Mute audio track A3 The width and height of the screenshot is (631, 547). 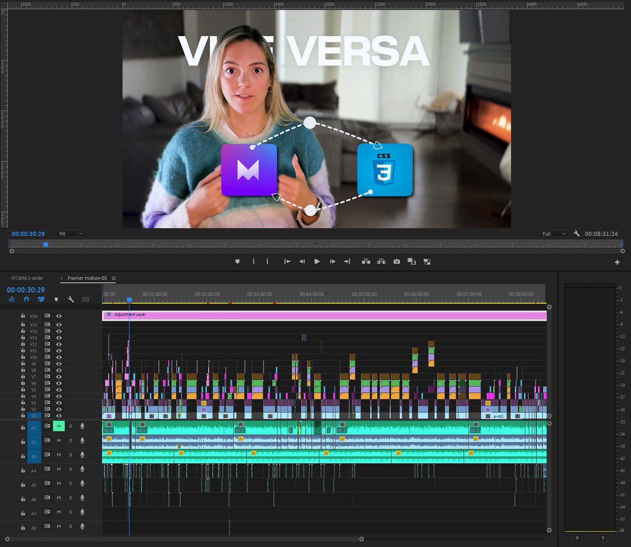point(58,455)
